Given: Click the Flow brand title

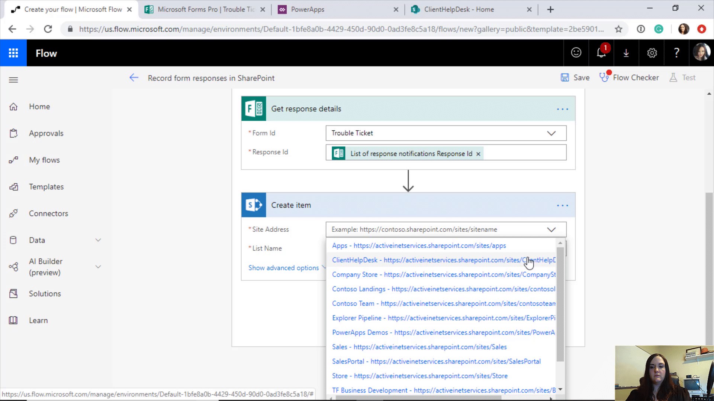Looking at the screenshot, I should click(46, 53).
